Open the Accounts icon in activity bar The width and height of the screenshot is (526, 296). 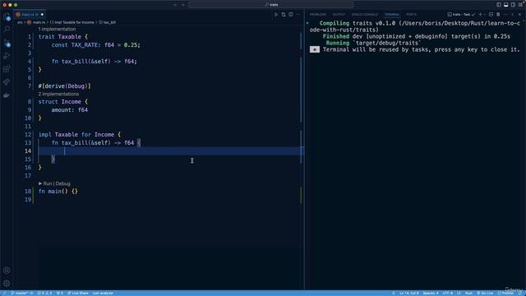pyautogui.click(x=7, y=271)
